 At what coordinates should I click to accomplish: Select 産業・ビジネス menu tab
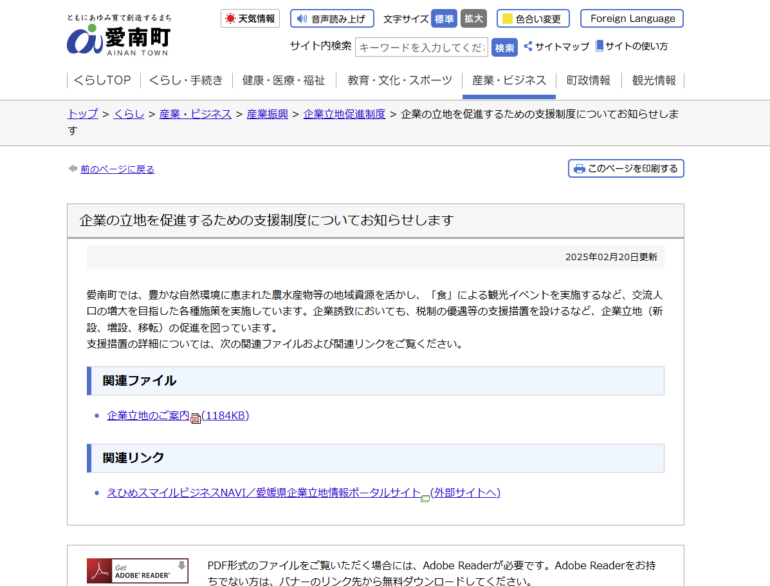point(509,80)
